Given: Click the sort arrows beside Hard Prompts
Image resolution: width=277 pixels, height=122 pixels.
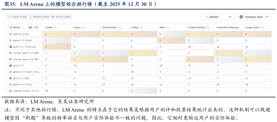Looking at the screenshot, I should [x=120, y=28].
